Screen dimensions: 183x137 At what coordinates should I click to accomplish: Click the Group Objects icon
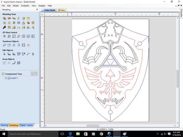pos(19,54)
